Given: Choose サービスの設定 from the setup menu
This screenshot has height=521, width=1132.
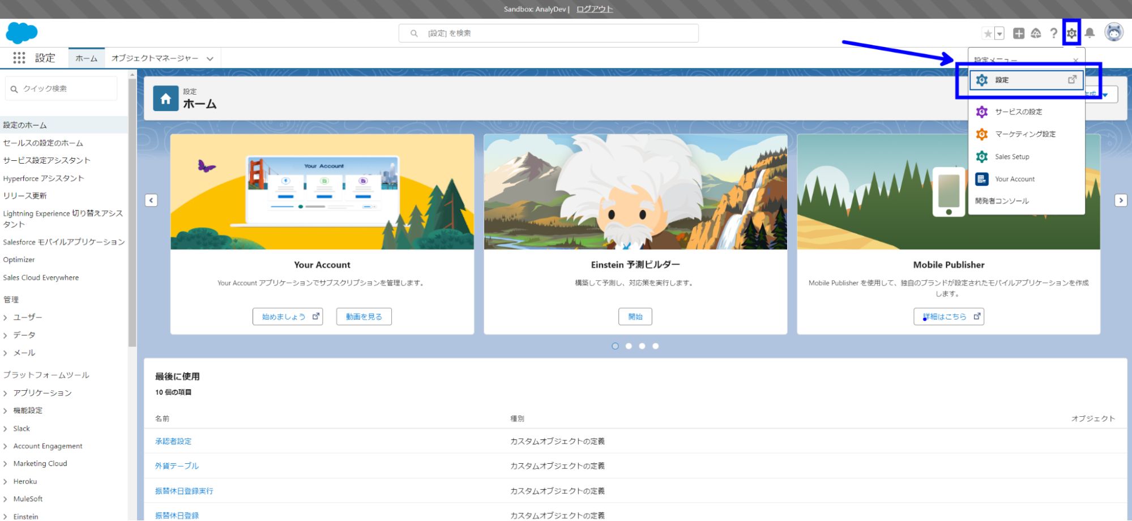Looking at the screenshot, I should pyautogui.click(x=1018, y=112).
